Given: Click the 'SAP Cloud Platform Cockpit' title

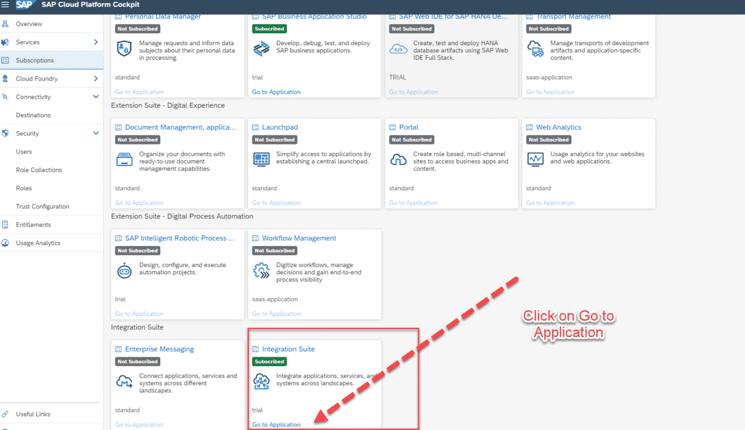Looking at the screenshot, I should pyautogui.click(x=91, y=5).
